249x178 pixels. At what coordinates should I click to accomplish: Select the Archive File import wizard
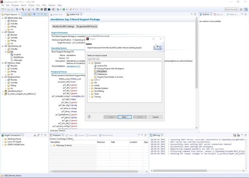point(103,66)
